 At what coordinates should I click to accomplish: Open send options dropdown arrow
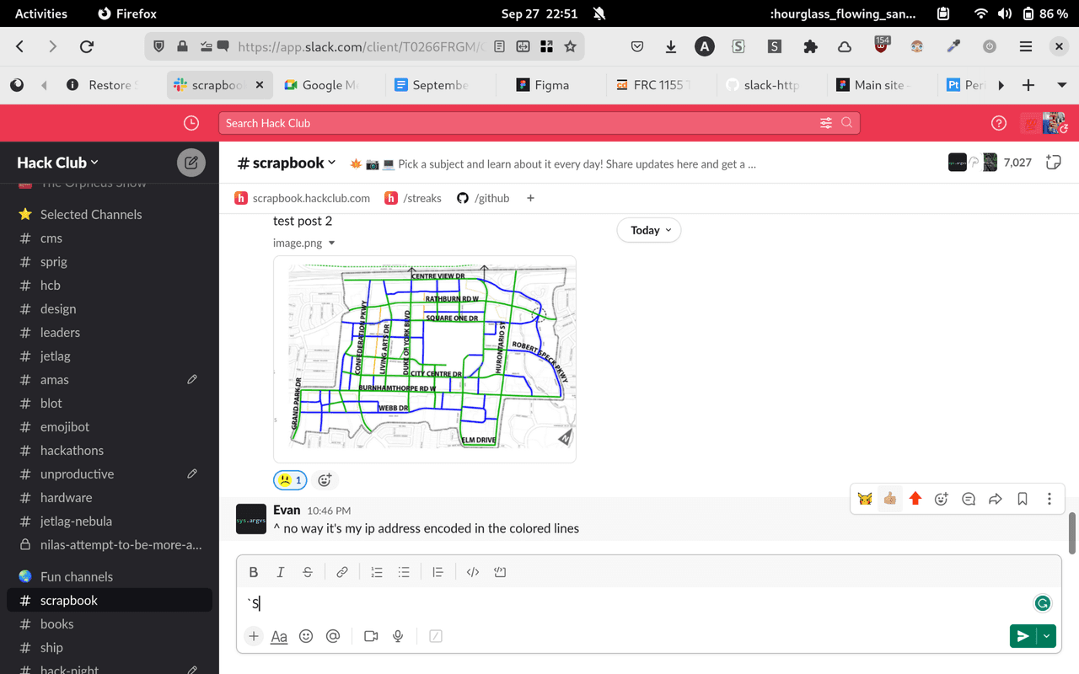point(1047,636)
